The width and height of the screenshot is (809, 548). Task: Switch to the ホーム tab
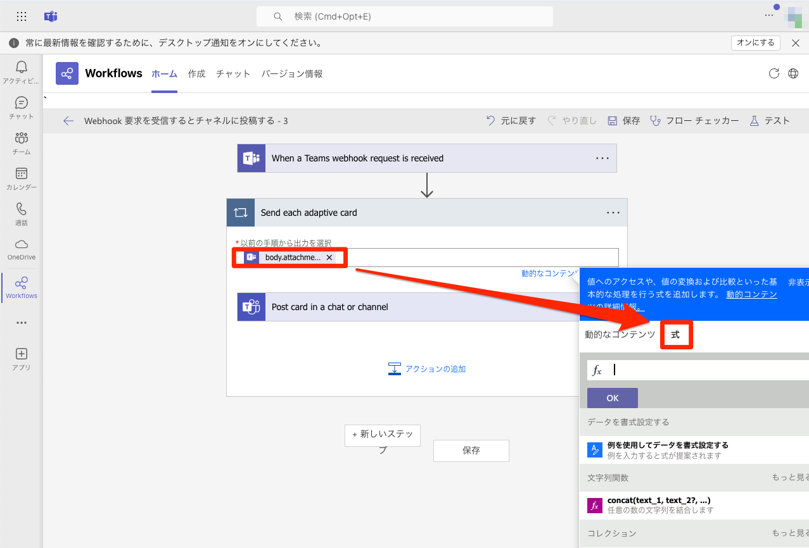(x=164, y=74)
